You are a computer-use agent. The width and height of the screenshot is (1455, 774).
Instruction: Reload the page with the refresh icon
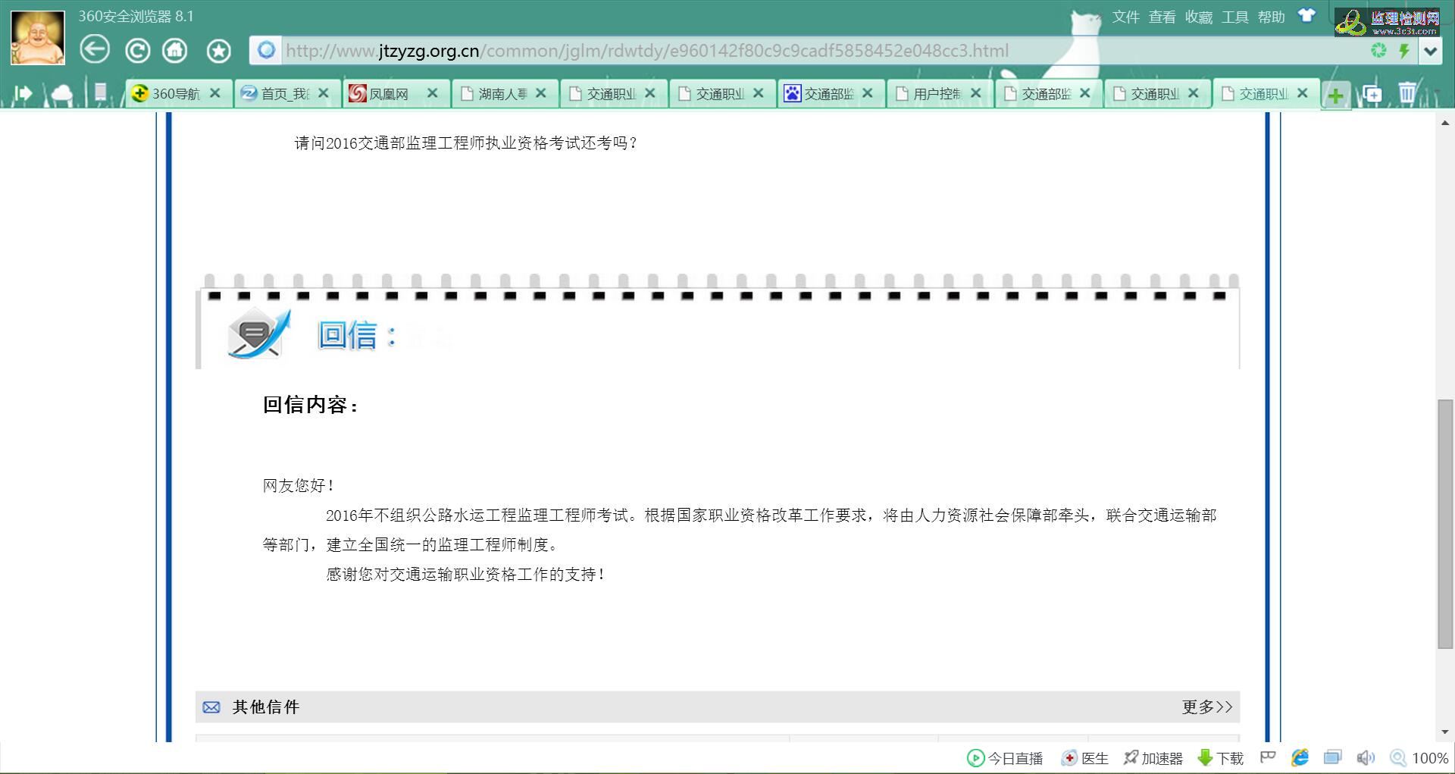coord(137,51)
